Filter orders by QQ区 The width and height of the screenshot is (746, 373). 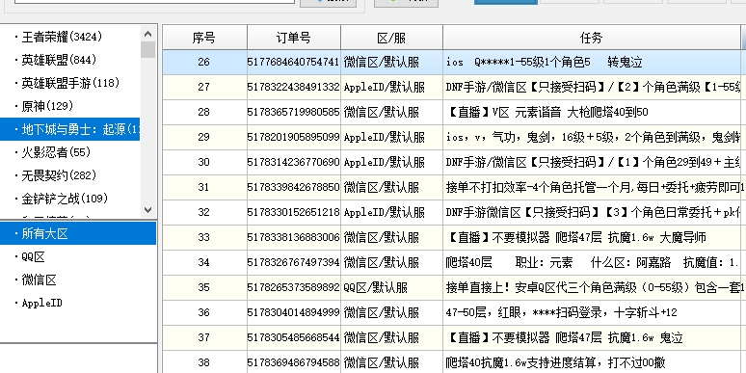[33, 257]
